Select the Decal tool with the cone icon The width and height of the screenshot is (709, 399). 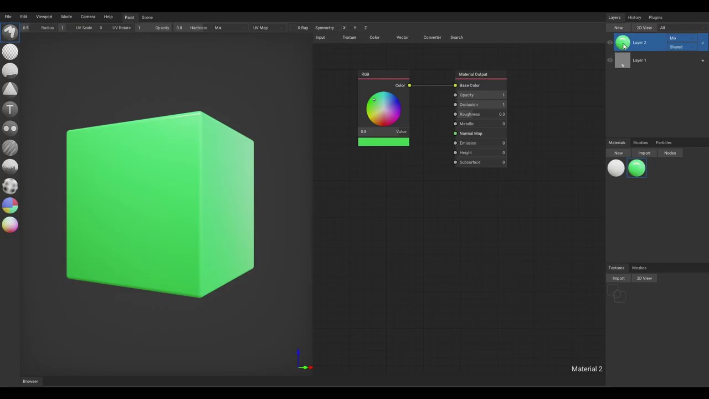pos(10,90)
